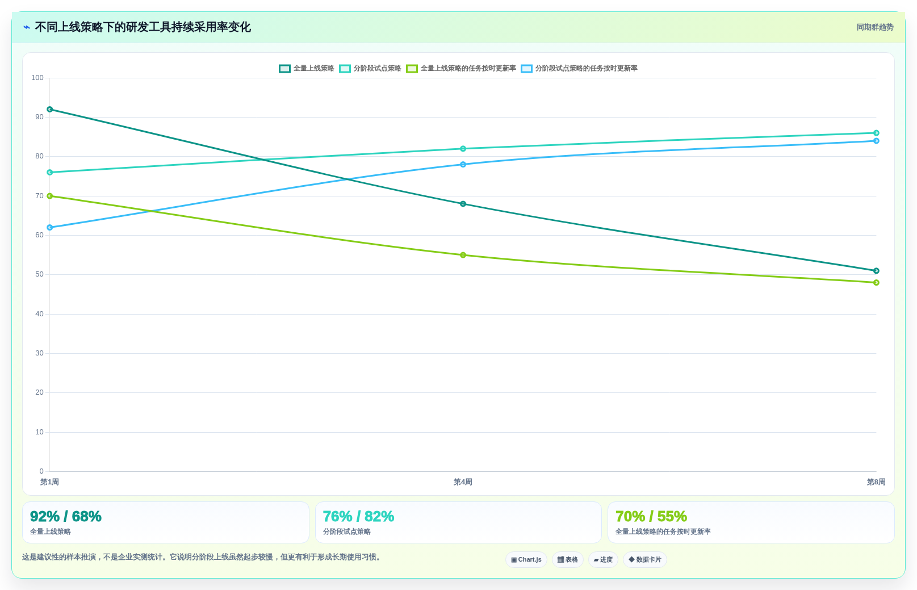The height and width of the screenshot is (590, 917).
Task: Click the dark teal 全量上线策略 legend swatch
Action: point(284,69)
